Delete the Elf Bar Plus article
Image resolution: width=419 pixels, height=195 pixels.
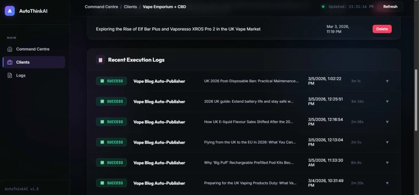382,29
